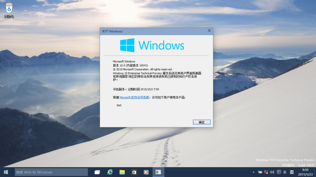Open the Start menu
The width and height of the screenshot is (316, 177).
[x=6, y=172]
